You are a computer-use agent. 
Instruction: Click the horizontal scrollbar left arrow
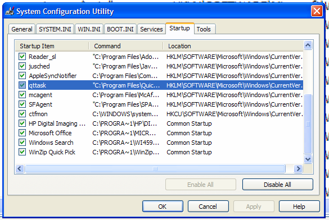click(x=20, y=168)
